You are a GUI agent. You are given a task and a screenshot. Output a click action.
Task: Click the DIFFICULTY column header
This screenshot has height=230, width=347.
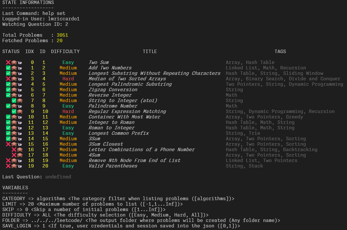tap(65, 51)
